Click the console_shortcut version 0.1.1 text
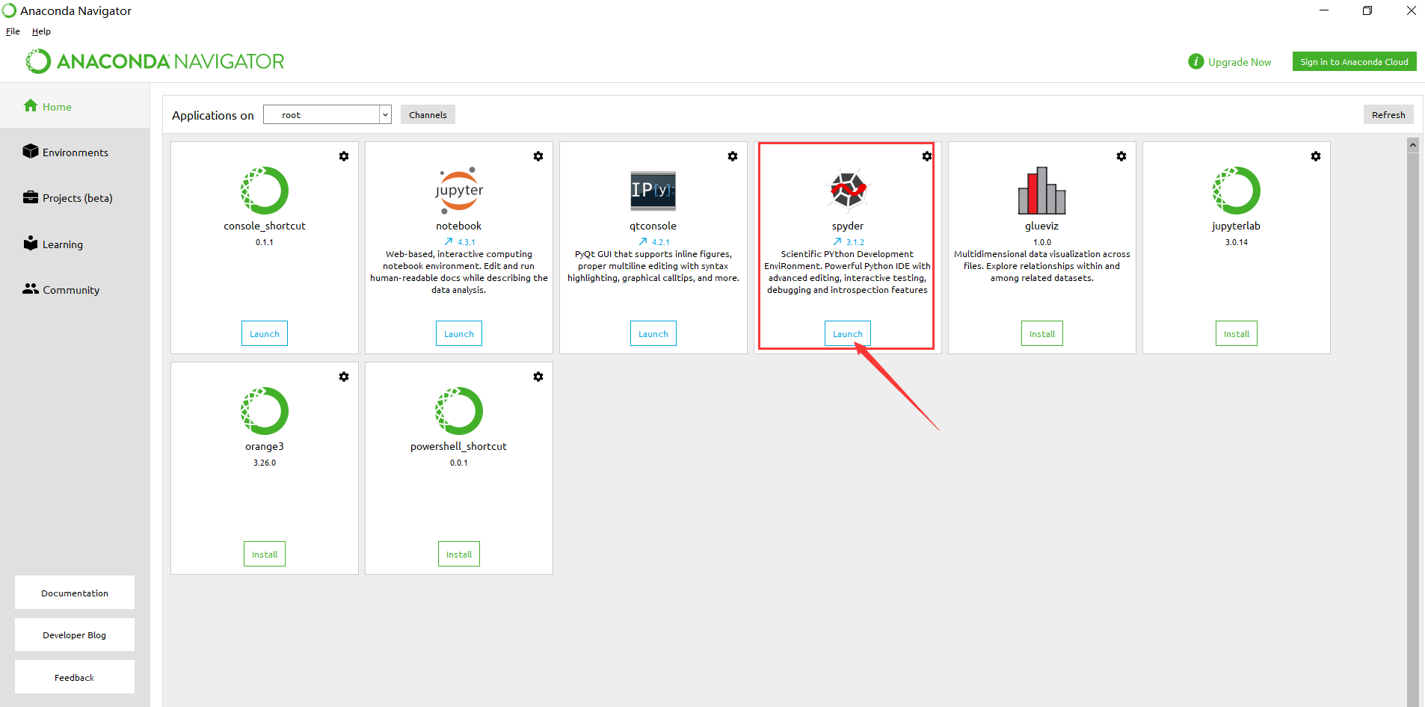Image resolution: width=1425 pixels, height=707 pixels. pyautogui.click(x=265, y=242)
